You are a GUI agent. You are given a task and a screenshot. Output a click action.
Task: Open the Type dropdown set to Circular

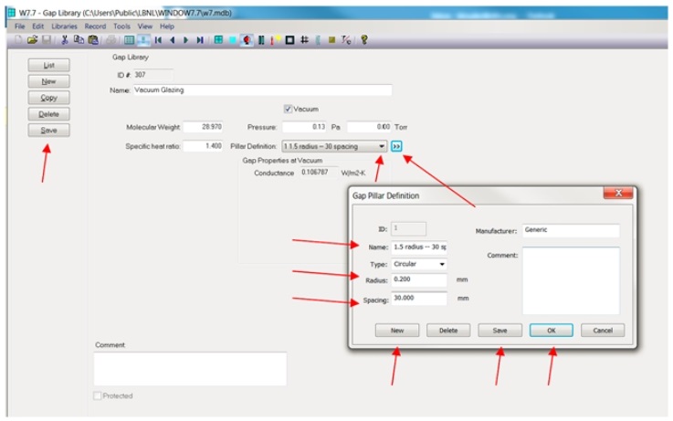[442, 264]
